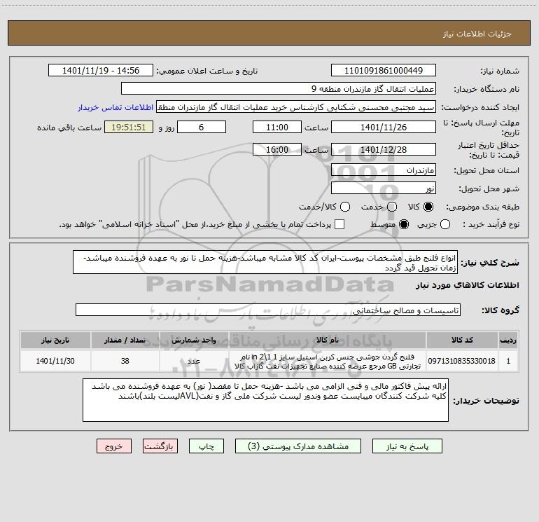Click the validity time field 16:00
This screenshot has width=539, height=522.
[x=277, y=149]
